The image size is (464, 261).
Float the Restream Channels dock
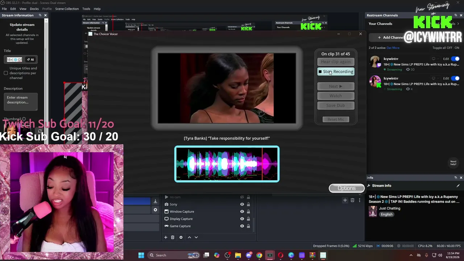tap(456, 15)
